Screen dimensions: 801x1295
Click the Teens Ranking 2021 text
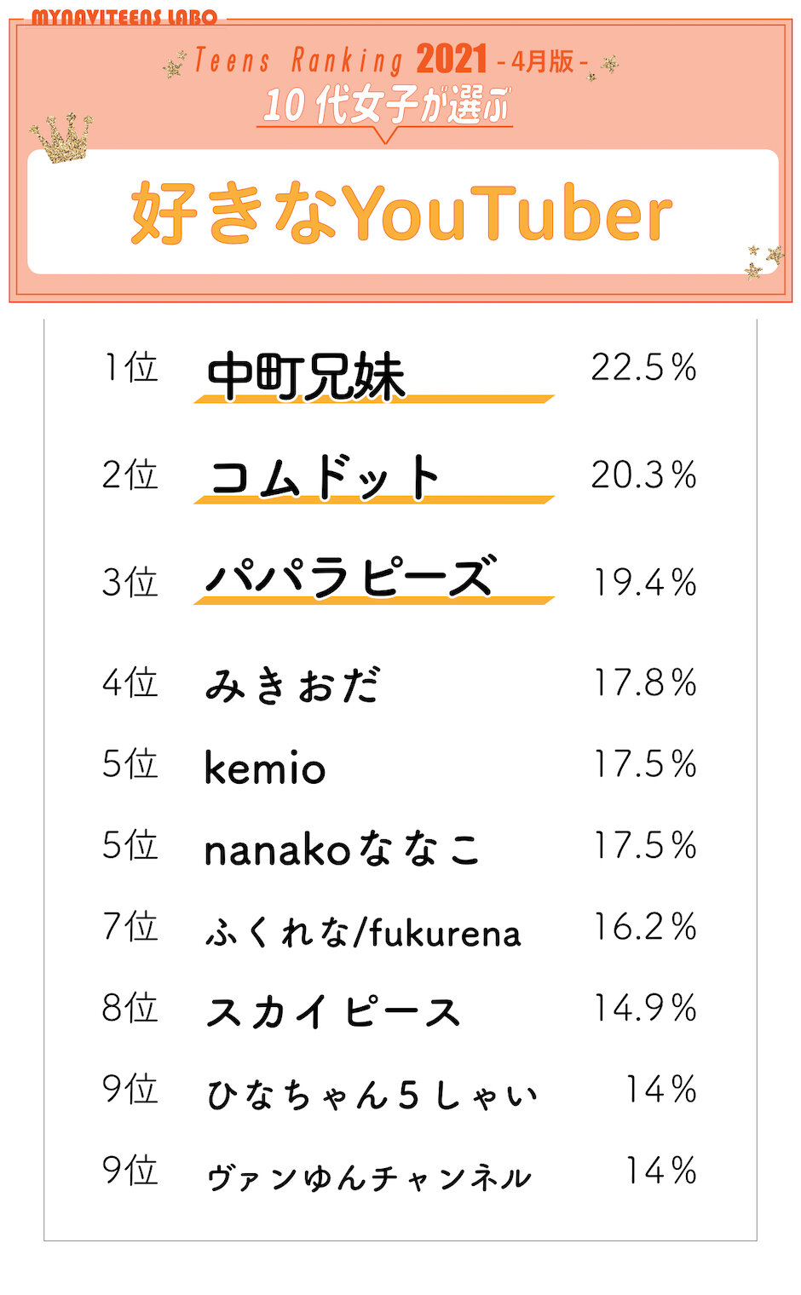tap(341, 60)
